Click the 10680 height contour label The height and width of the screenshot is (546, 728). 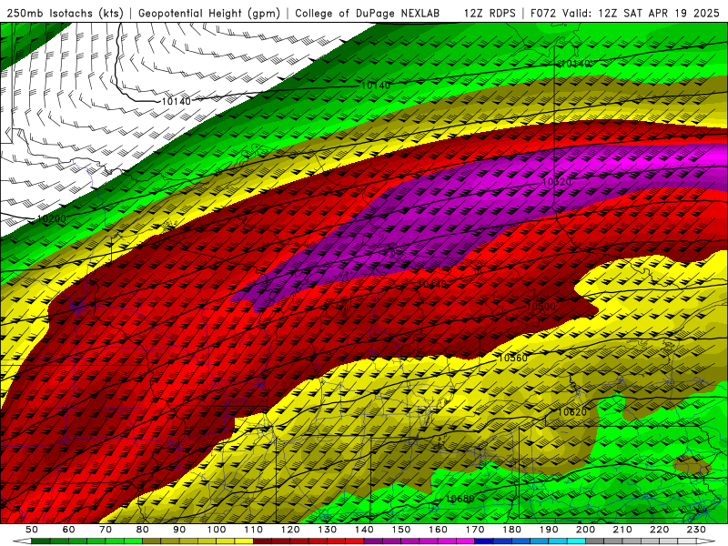tap(460, 499)
